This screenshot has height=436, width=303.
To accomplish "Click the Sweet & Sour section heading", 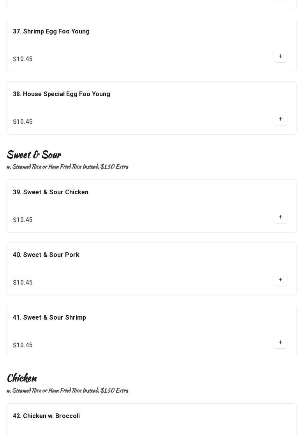I will coord(34,155).
